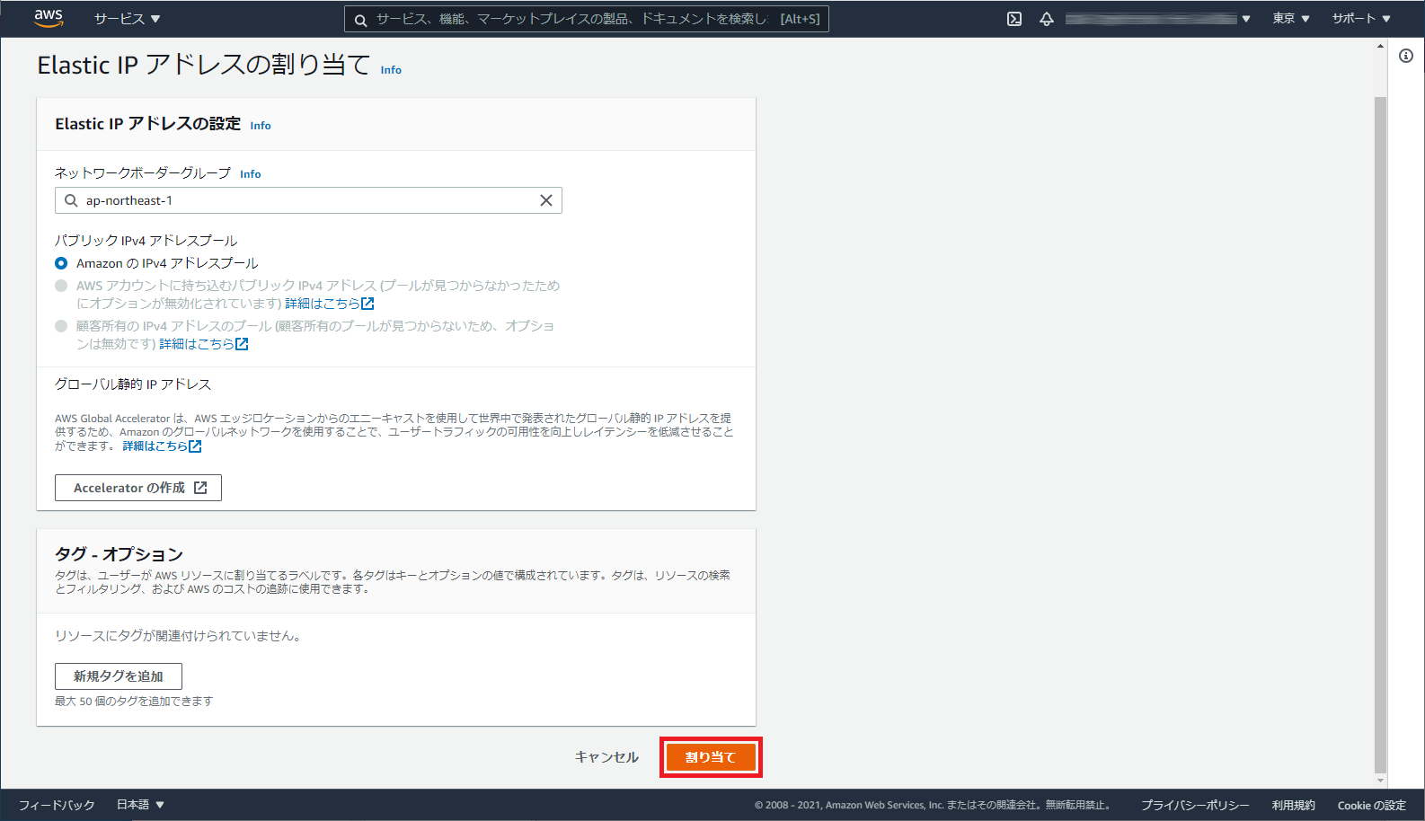Click the AWS logo home icon

click(49, 19)
